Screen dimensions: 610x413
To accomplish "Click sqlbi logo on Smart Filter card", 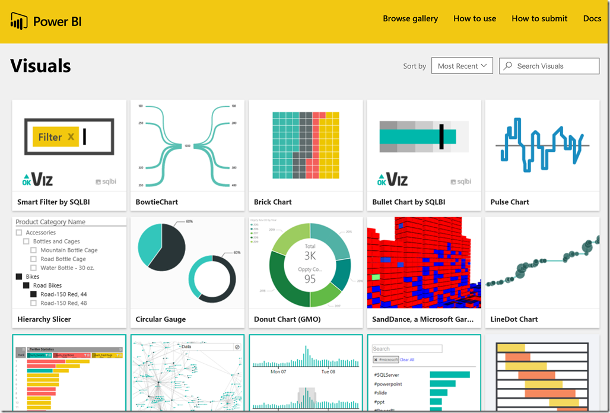I will [106, 182].
